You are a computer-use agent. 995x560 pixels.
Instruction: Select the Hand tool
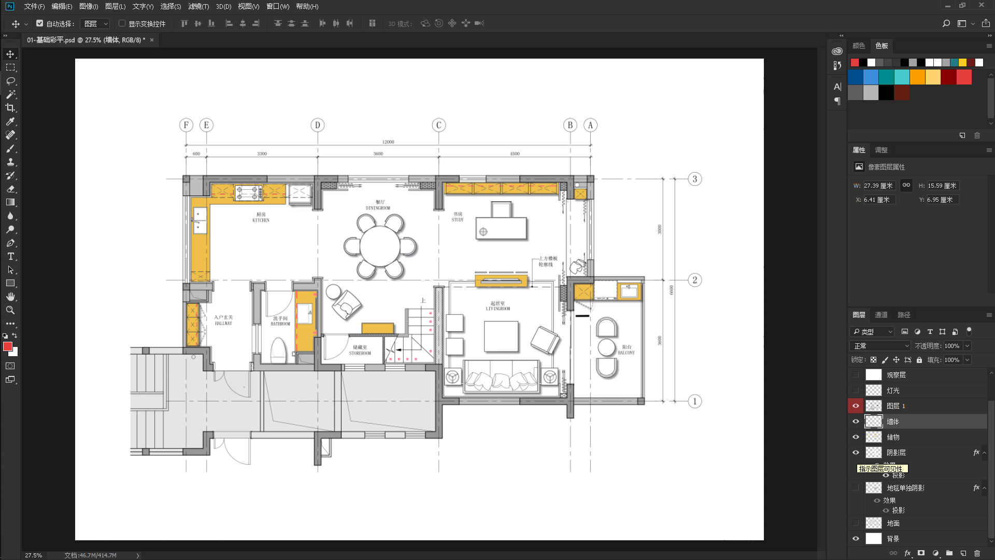click(x=10, y=297)
